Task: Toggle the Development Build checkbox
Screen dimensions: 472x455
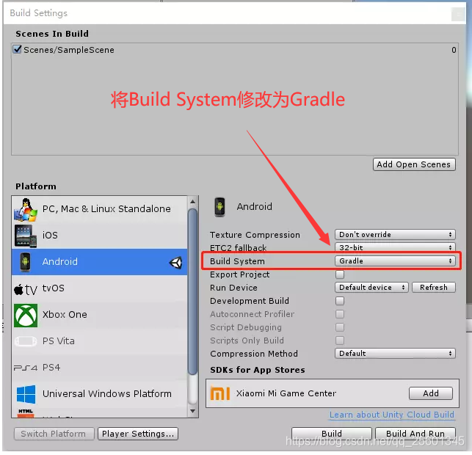Action: pyautogui.click(x=340, y=301)
